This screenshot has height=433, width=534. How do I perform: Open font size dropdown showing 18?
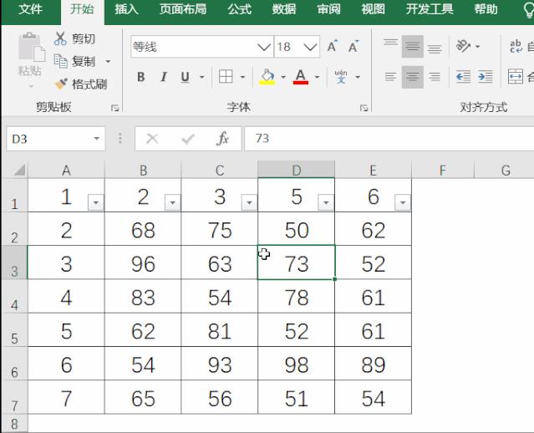pyautogui.click(x=310, y=47)
